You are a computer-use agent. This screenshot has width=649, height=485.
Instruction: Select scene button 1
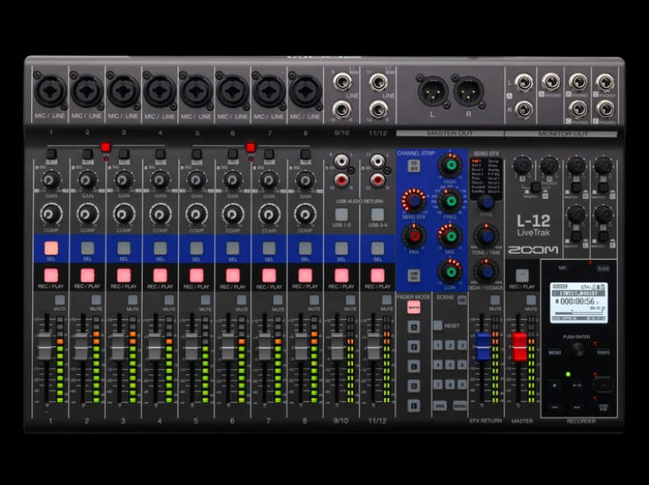[438, 345]
